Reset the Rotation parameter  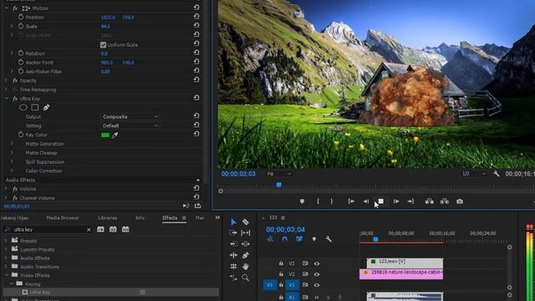click(196, 53)
